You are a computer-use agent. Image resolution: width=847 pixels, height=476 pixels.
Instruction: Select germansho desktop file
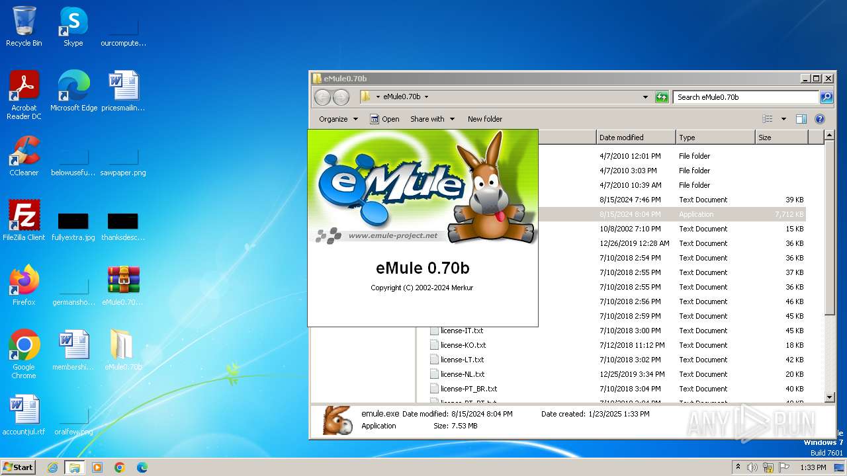pyautogui.click(x=73, y=292)
